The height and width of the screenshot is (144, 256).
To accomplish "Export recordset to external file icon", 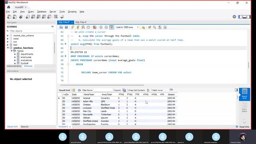I will [124, 90].
